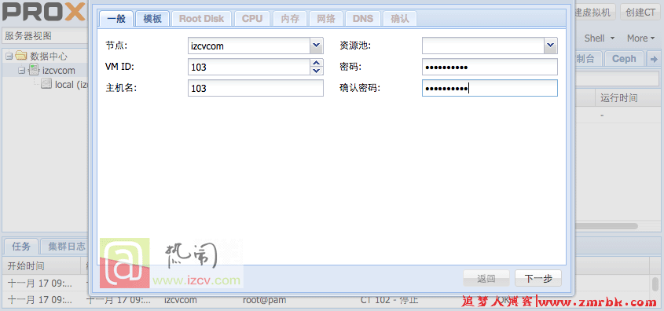Focus the 主机名 input field
Screen dimensions: 664x311
tap(255, 88)
